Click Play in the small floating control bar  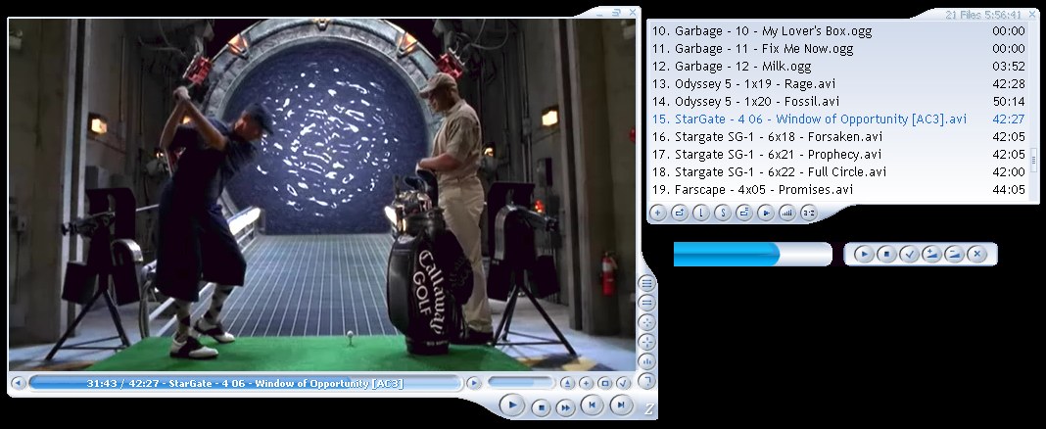point(864,255)
